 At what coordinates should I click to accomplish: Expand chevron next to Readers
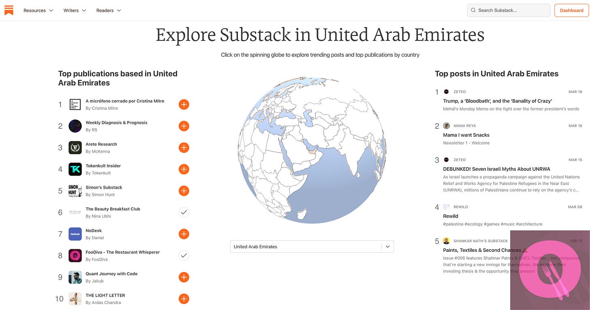pos(119,11)
